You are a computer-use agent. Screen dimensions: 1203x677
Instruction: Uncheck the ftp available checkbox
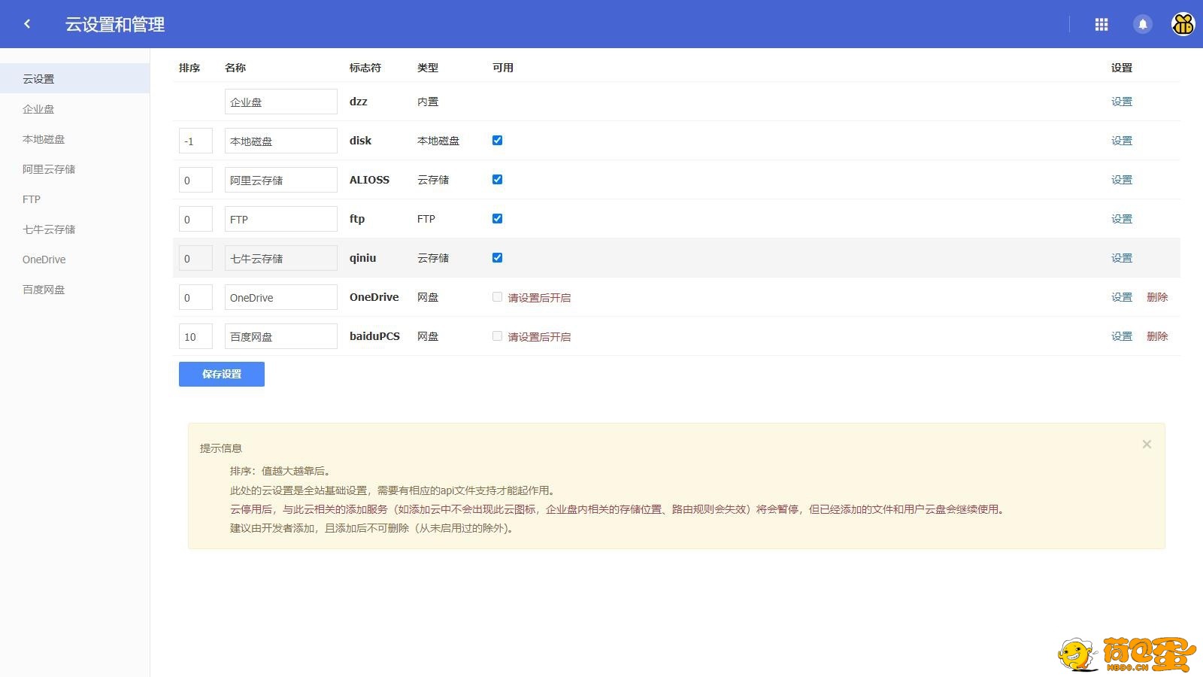point(497,219)
